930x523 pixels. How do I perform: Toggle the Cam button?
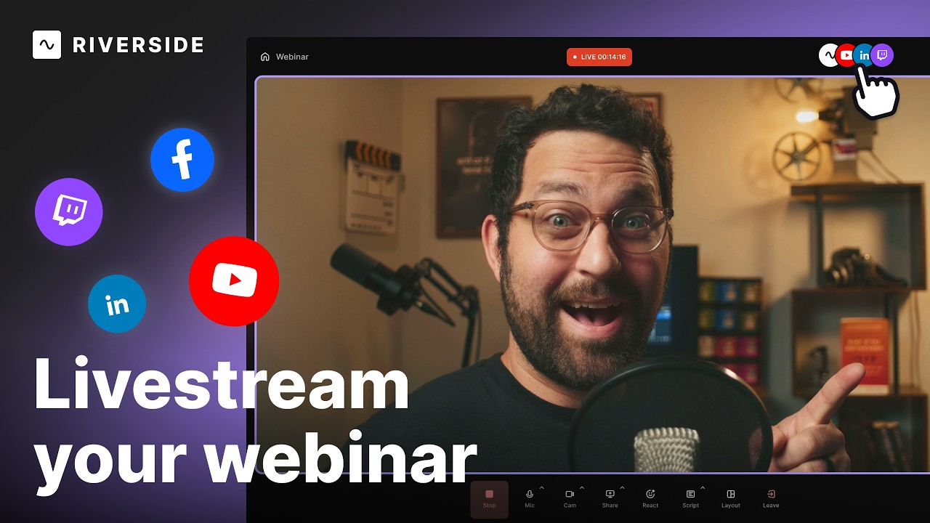pyautogui.click(x=570, y=498)
